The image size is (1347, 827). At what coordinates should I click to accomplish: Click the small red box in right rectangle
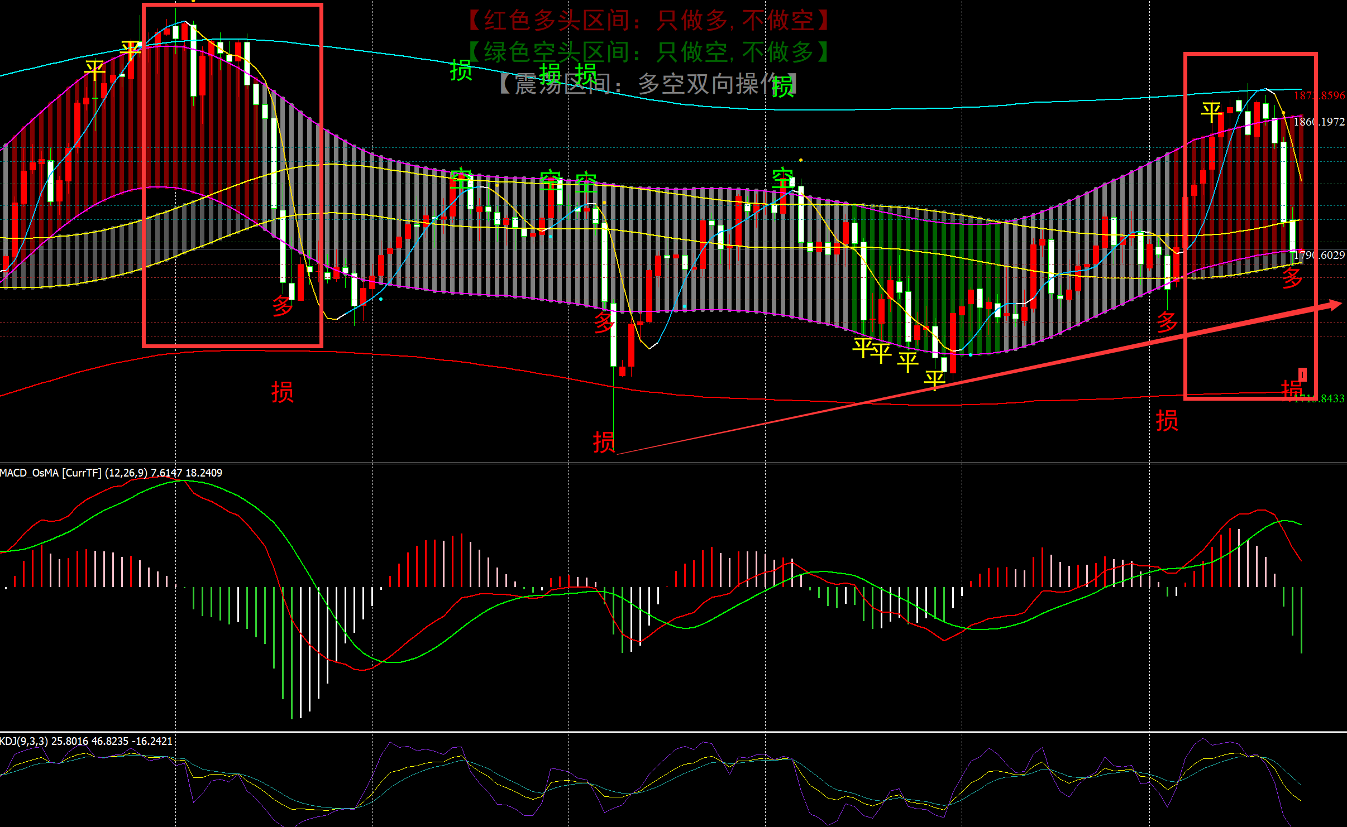tap(1302, 373)
